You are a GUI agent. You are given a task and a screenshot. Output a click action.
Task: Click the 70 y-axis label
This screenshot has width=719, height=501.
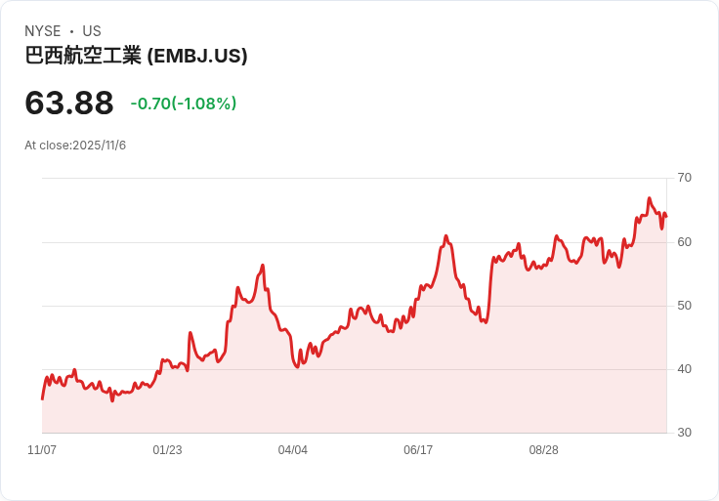pyautogui.click(x=684, y=178)
